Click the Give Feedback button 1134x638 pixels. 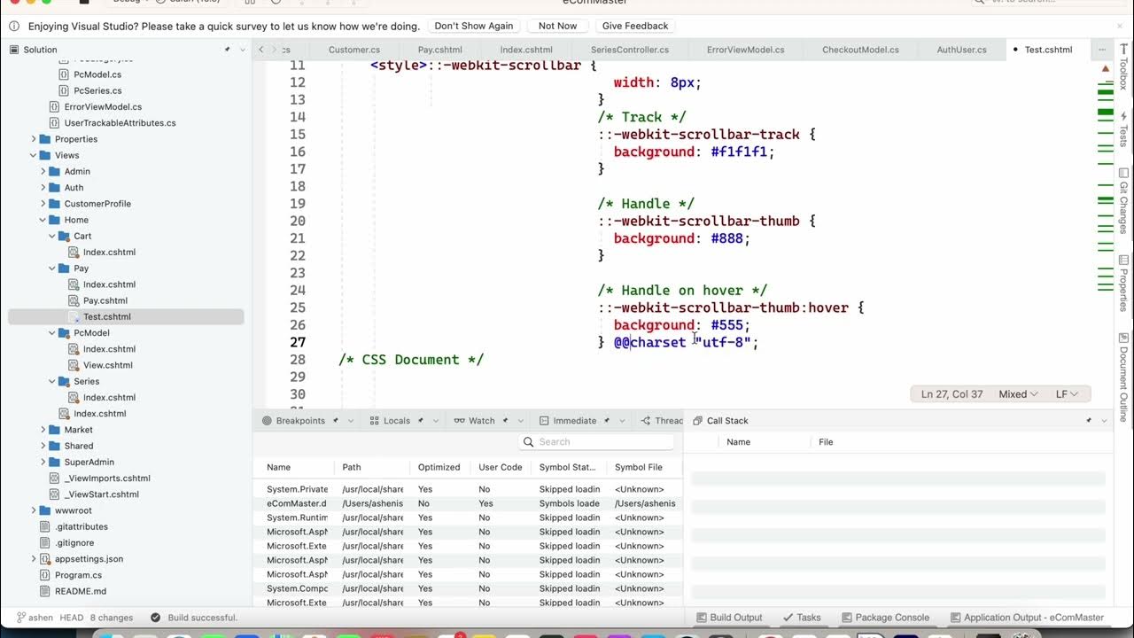[635, 26]
